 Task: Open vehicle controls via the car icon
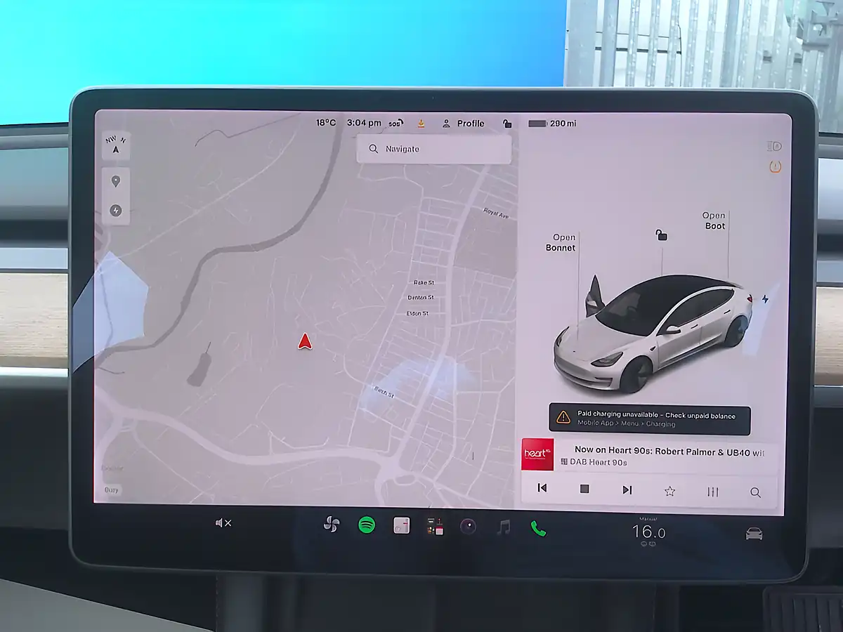coord(754,534)
